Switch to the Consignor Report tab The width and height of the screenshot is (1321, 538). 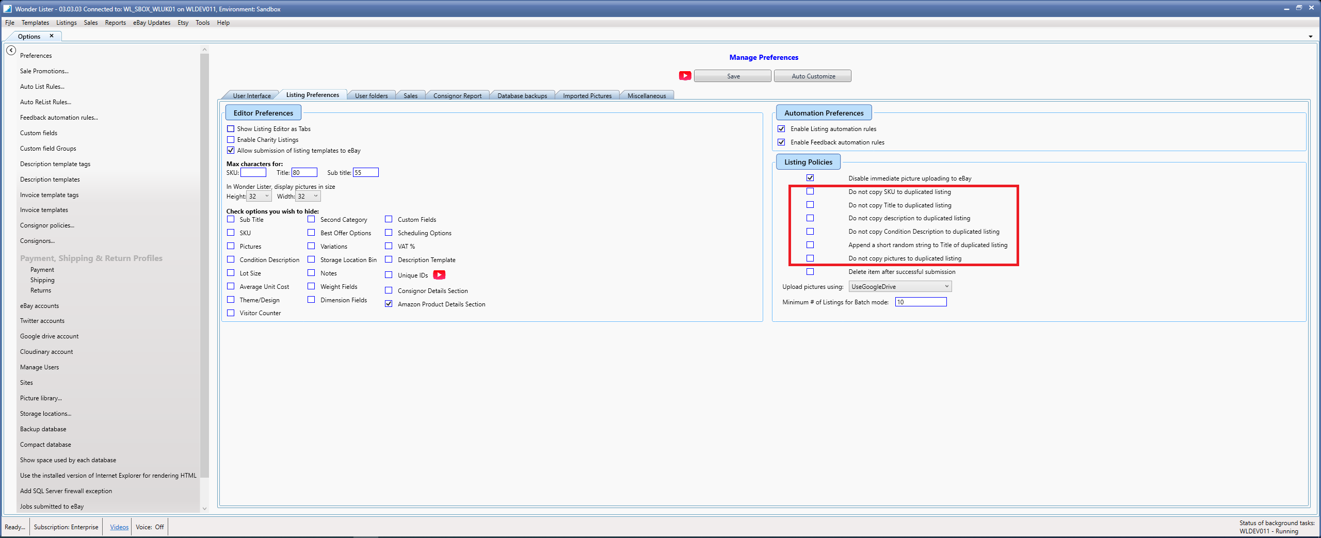457,95
